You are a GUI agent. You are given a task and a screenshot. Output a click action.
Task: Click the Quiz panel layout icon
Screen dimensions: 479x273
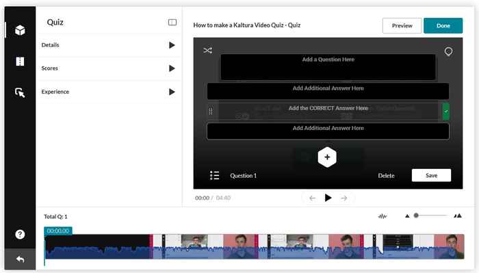(x=172, y=23)
